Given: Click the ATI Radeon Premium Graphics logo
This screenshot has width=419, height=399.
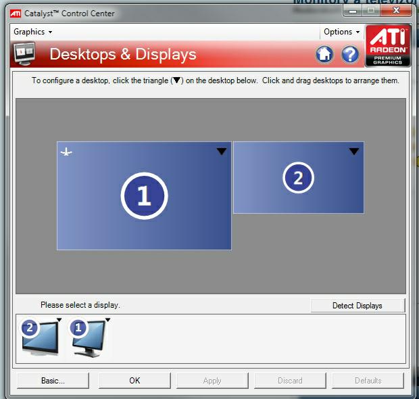Looking at the screenshot, I should point(388,45).
